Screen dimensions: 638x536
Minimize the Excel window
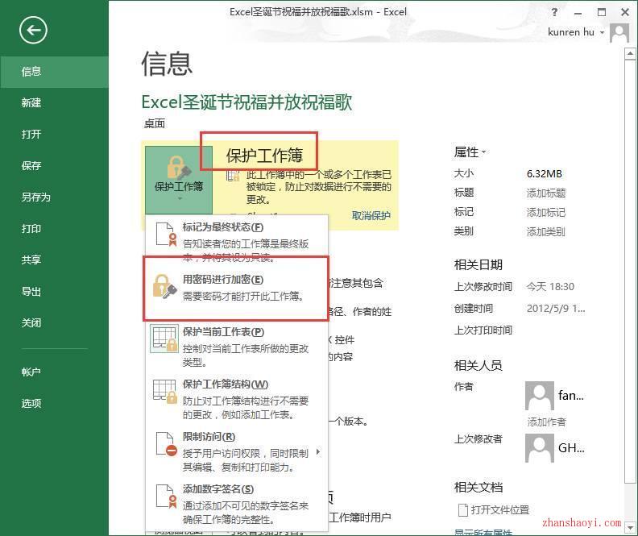[578, 13]
